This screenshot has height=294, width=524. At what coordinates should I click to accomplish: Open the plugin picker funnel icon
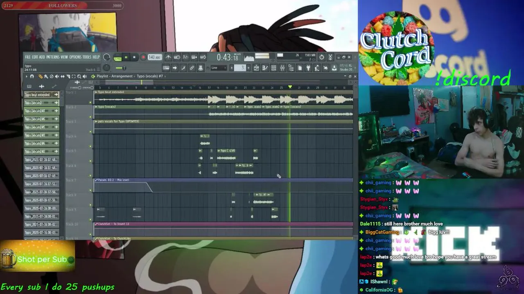tap(308, 68)
